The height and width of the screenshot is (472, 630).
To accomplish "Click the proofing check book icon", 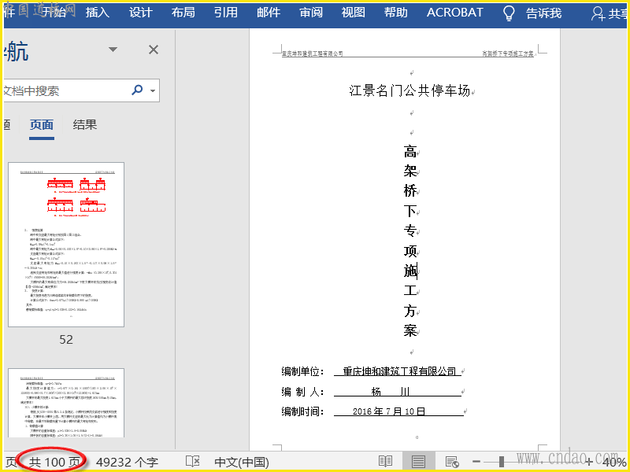I will [193, 461].
